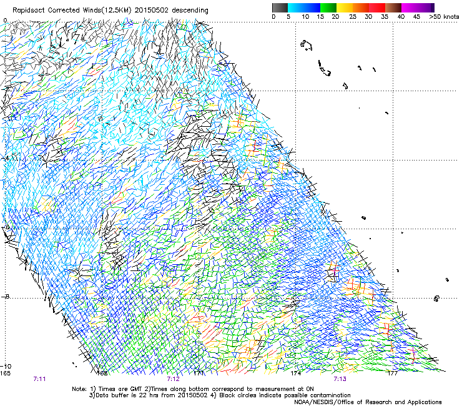The image size is (462, 406).
Task: Click the '45' label under the color scale
Action: pos(416,17)
